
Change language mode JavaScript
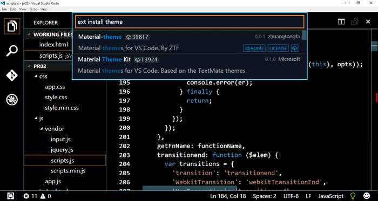coord(330,196)
